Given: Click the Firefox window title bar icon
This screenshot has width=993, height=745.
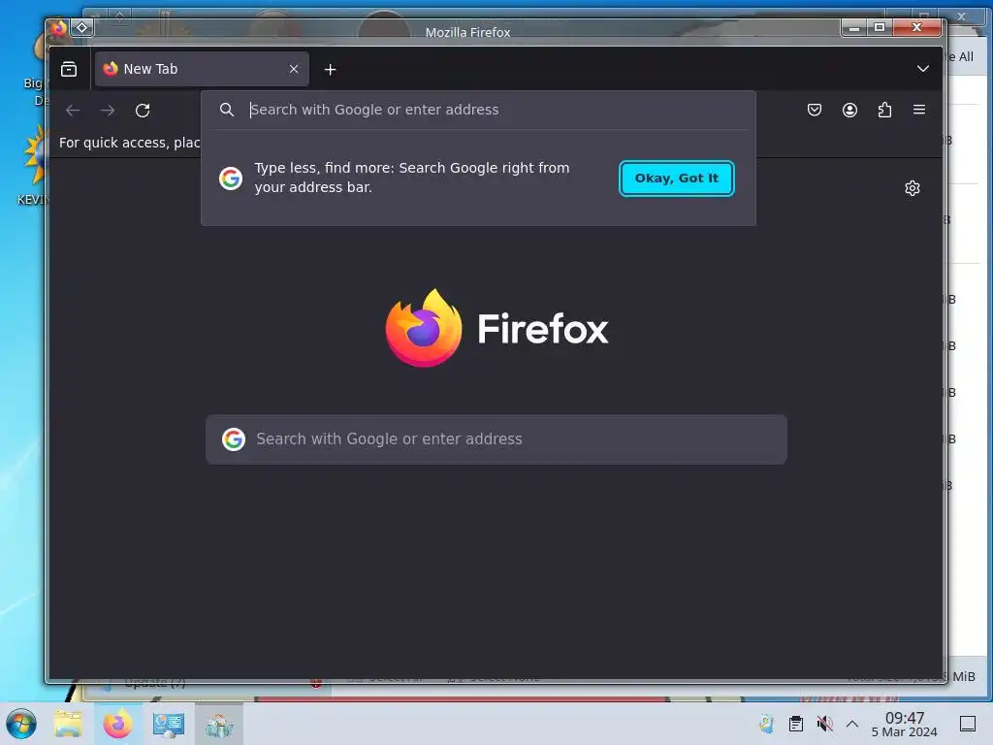Looking at the screenshot, I should pyautogui.click(x=59, y=28).
